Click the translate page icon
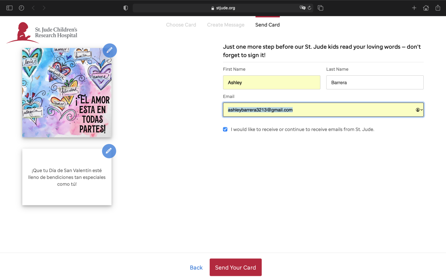Image resolution: width=446 pixels, height=279 pixels. tap(302, 8)
